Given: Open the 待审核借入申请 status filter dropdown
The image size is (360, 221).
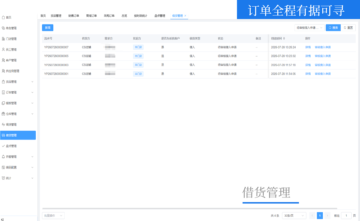Looking at the screenshot, I should pos(309,28).
